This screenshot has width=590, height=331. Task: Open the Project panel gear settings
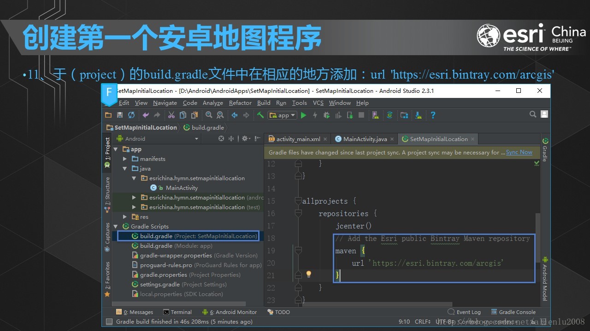246,138
